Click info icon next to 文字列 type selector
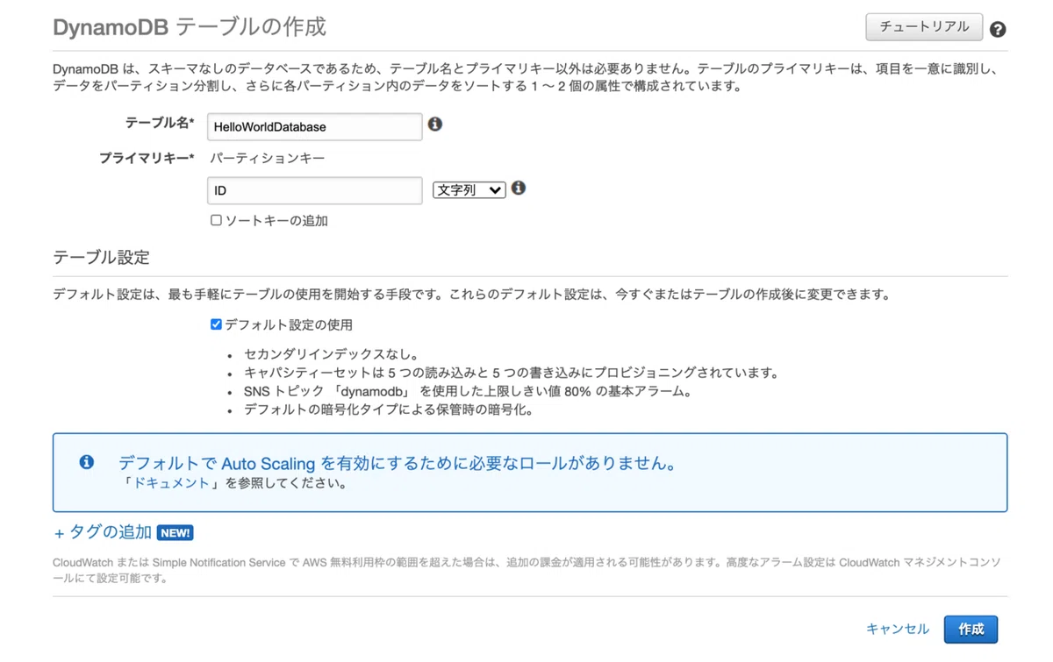The height and width of the screenshot is (662, 1053). click(519, 188)
